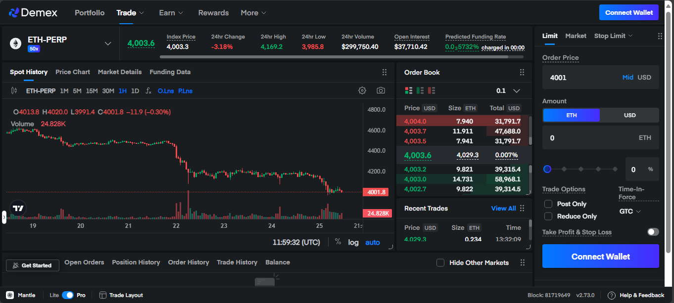The image size is (674, 303).
Task: Click the candlestick chart type icon
Action: click(14, 91)
